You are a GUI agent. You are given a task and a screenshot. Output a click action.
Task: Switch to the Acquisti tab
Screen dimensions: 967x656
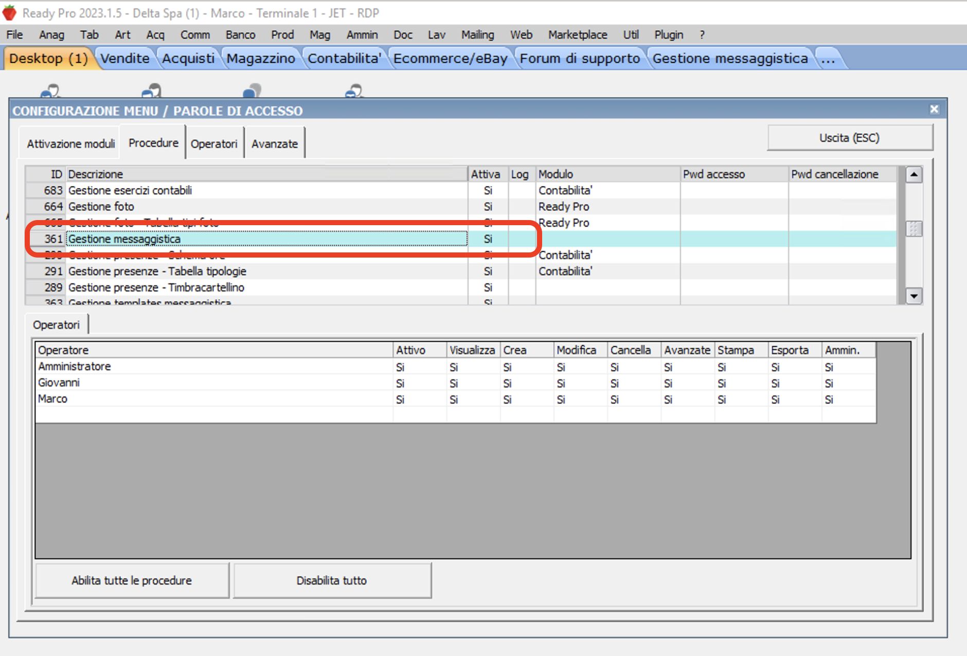(188, 59)
